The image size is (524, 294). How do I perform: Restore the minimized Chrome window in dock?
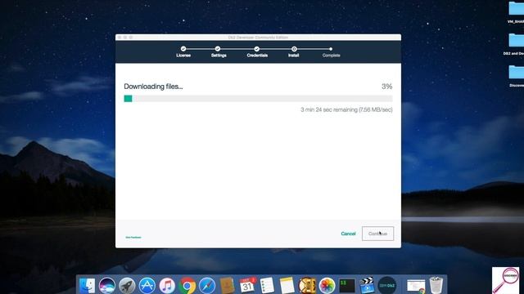point(416,286)
